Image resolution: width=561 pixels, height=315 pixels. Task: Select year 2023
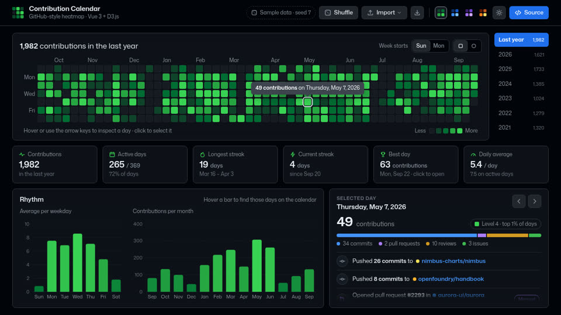tap(521, 98)
